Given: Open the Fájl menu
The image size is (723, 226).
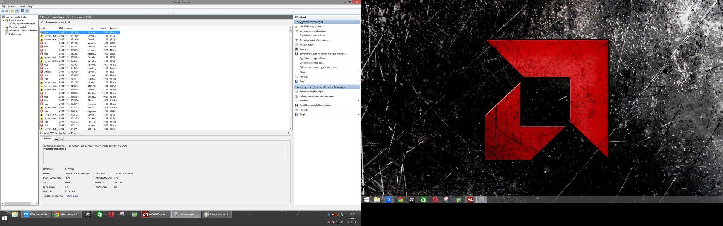Looking at the screenshot, I should click(3, 6).
